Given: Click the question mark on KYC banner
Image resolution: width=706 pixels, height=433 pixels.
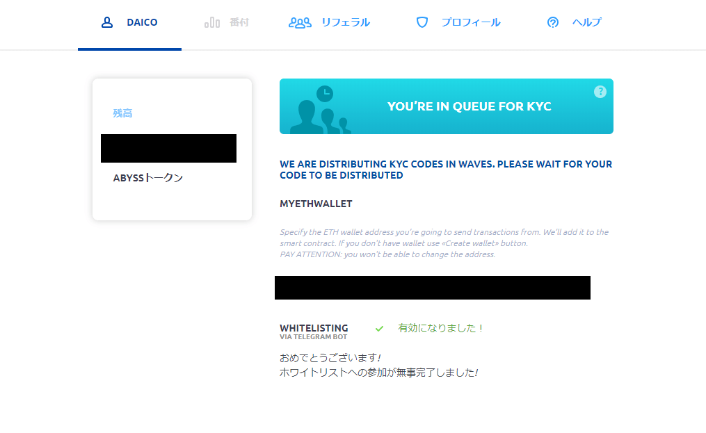Looking at the screenshot, I should [600, 92].
